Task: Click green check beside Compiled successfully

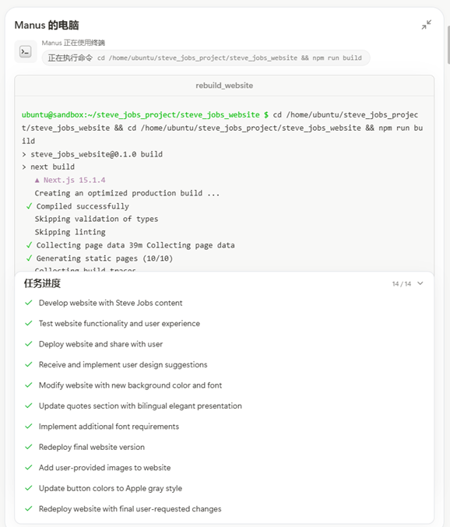Action: click(30, 206)
